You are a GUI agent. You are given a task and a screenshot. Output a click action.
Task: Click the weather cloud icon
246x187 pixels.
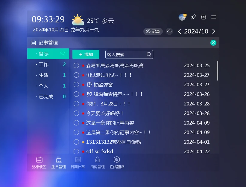pos(78,20)
